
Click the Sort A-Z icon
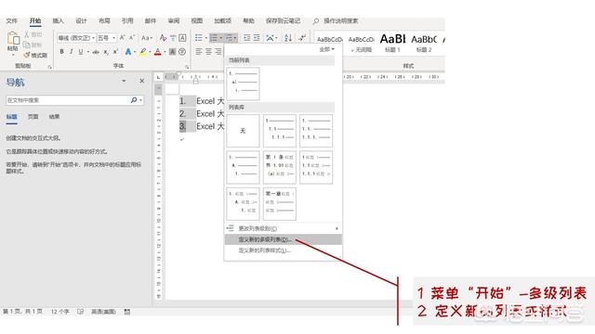tap(288, 37)
